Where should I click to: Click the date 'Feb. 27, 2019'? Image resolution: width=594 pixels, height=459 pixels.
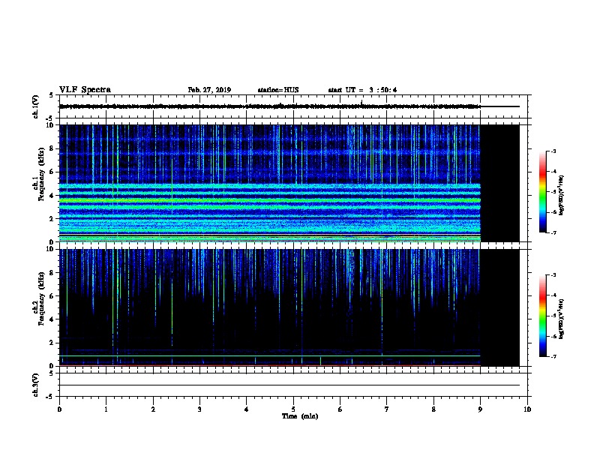(x=209, y=90)
